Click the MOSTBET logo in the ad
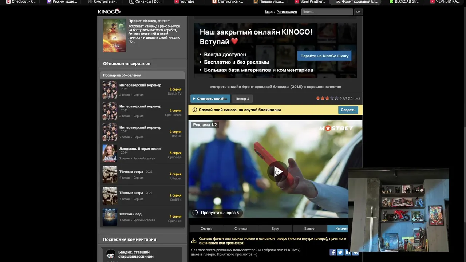Screen dimensions: 466x262 [x=336, y=128]
